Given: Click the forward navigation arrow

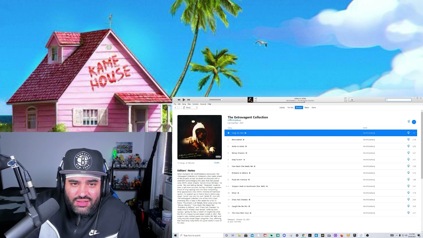Looking at the screenshot, I should coord(179,107).
